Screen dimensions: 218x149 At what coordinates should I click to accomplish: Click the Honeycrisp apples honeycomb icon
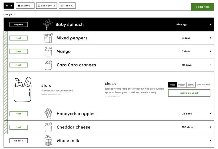pos(48,114)
